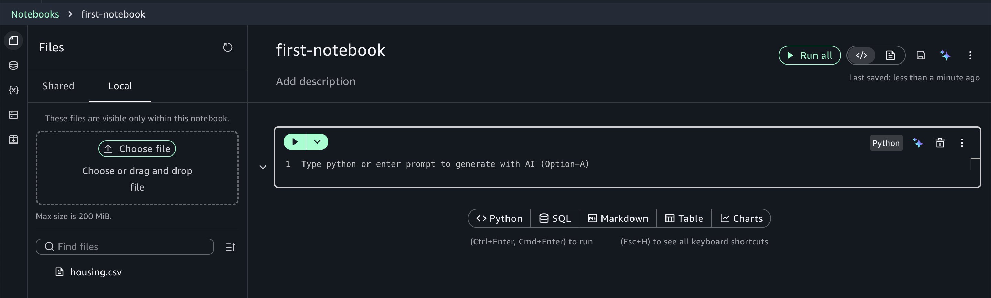Switch to document view toggle

pyautogui.click(x=890, y=55)
